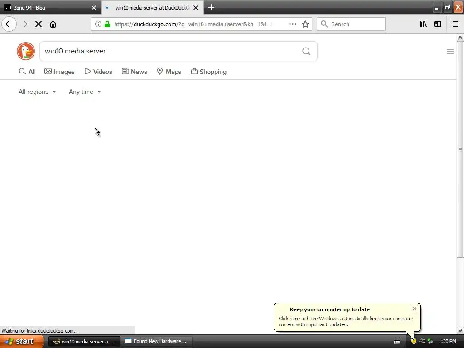Switch to Maps results
The image size is (464, 348).
169,72
